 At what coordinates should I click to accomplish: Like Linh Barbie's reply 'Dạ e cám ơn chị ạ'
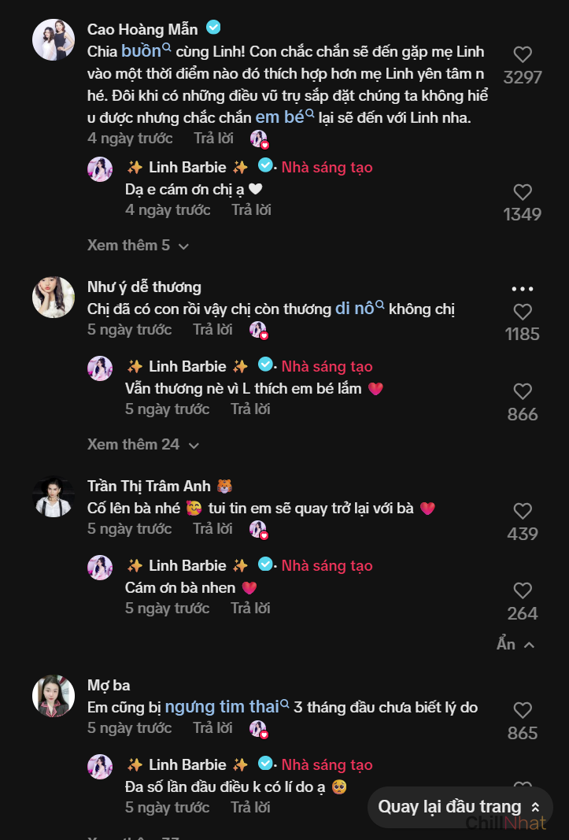[x=523, y=192]
